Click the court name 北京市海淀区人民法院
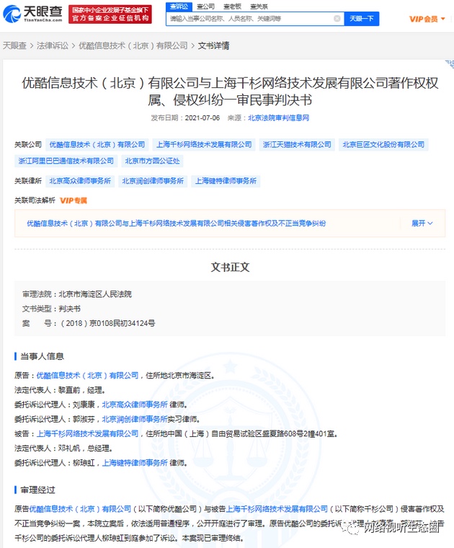 (x=95, y=294)
